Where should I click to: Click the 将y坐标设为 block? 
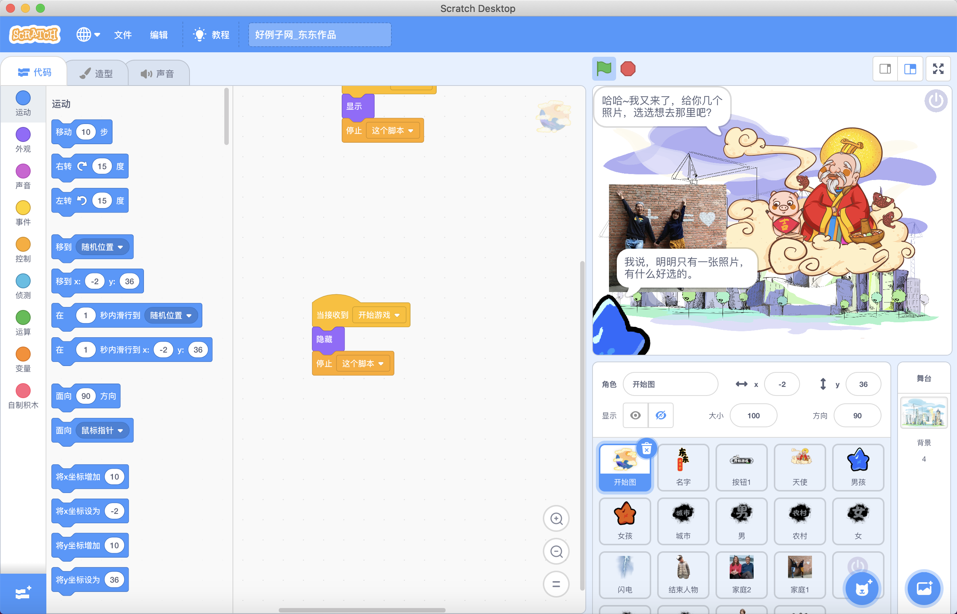pyautogui.click(x=90, y=580)
